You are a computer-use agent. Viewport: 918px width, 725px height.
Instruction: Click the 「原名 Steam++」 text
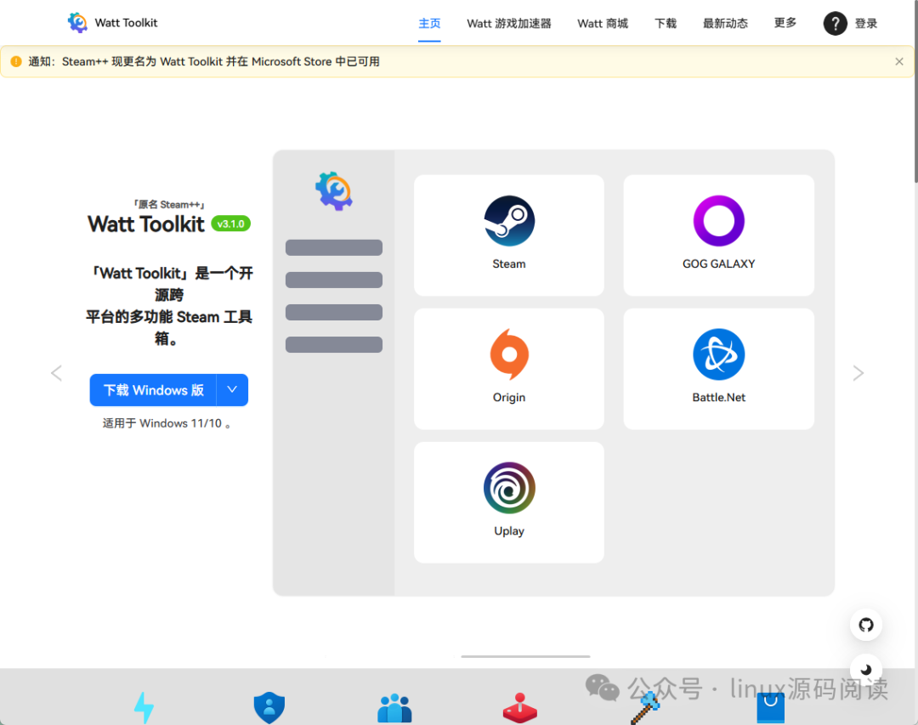pyautogui.click(x=168, y=204)
